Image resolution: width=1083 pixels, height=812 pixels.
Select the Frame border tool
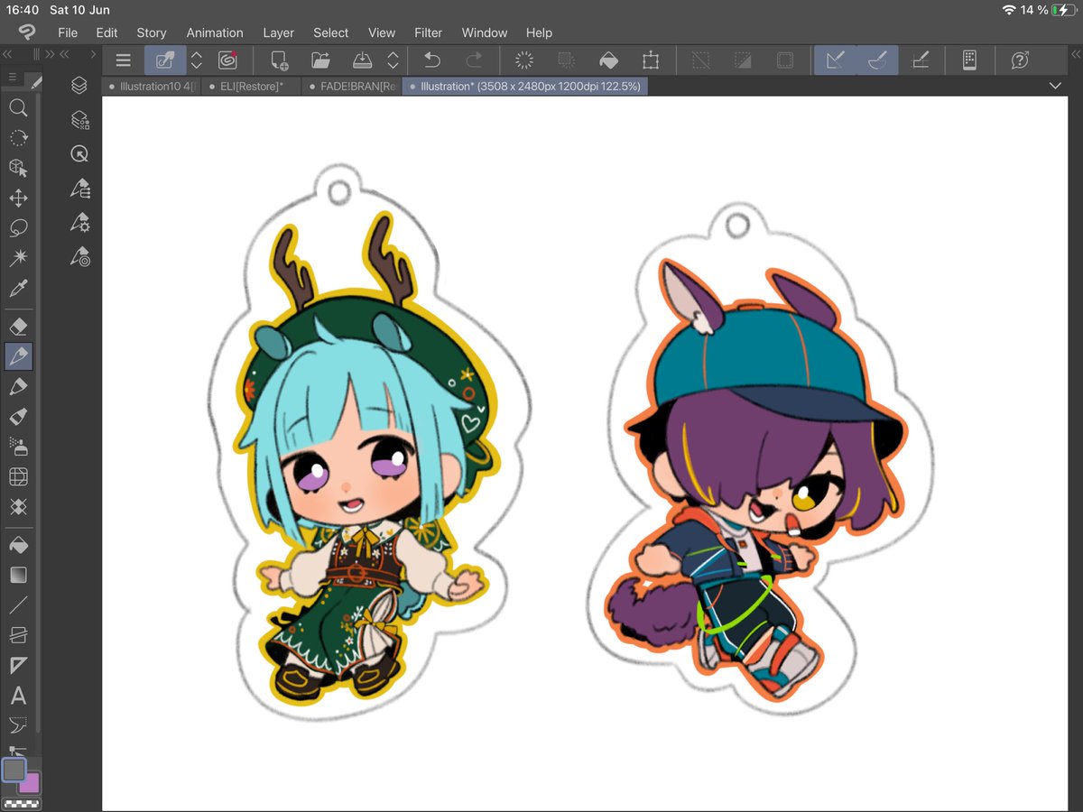[x=18, y=635]
